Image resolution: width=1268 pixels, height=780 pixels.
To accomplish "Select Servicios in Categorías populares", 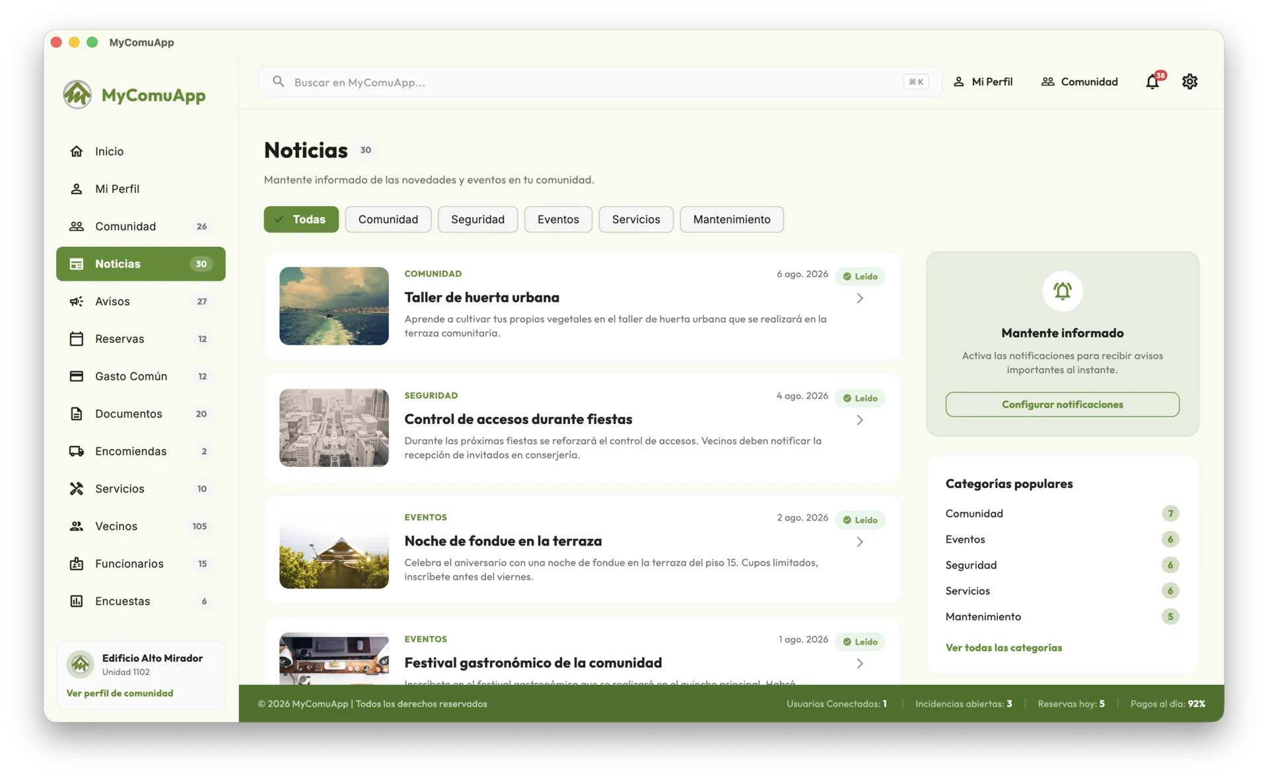I will point(1062,591).
